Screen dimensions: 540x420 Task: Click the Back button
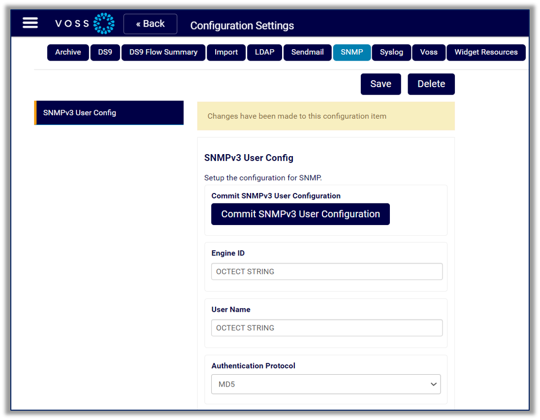point(150,24)
